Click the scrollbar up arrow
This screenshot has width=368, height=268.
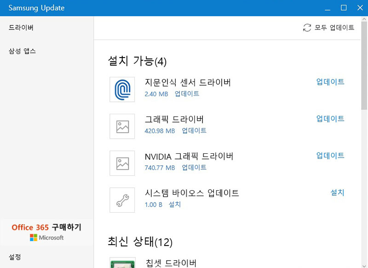pos(364,19)
